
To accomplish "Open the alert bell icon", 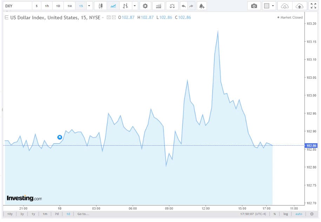I will pyautogui.click(x=201, y=6).
